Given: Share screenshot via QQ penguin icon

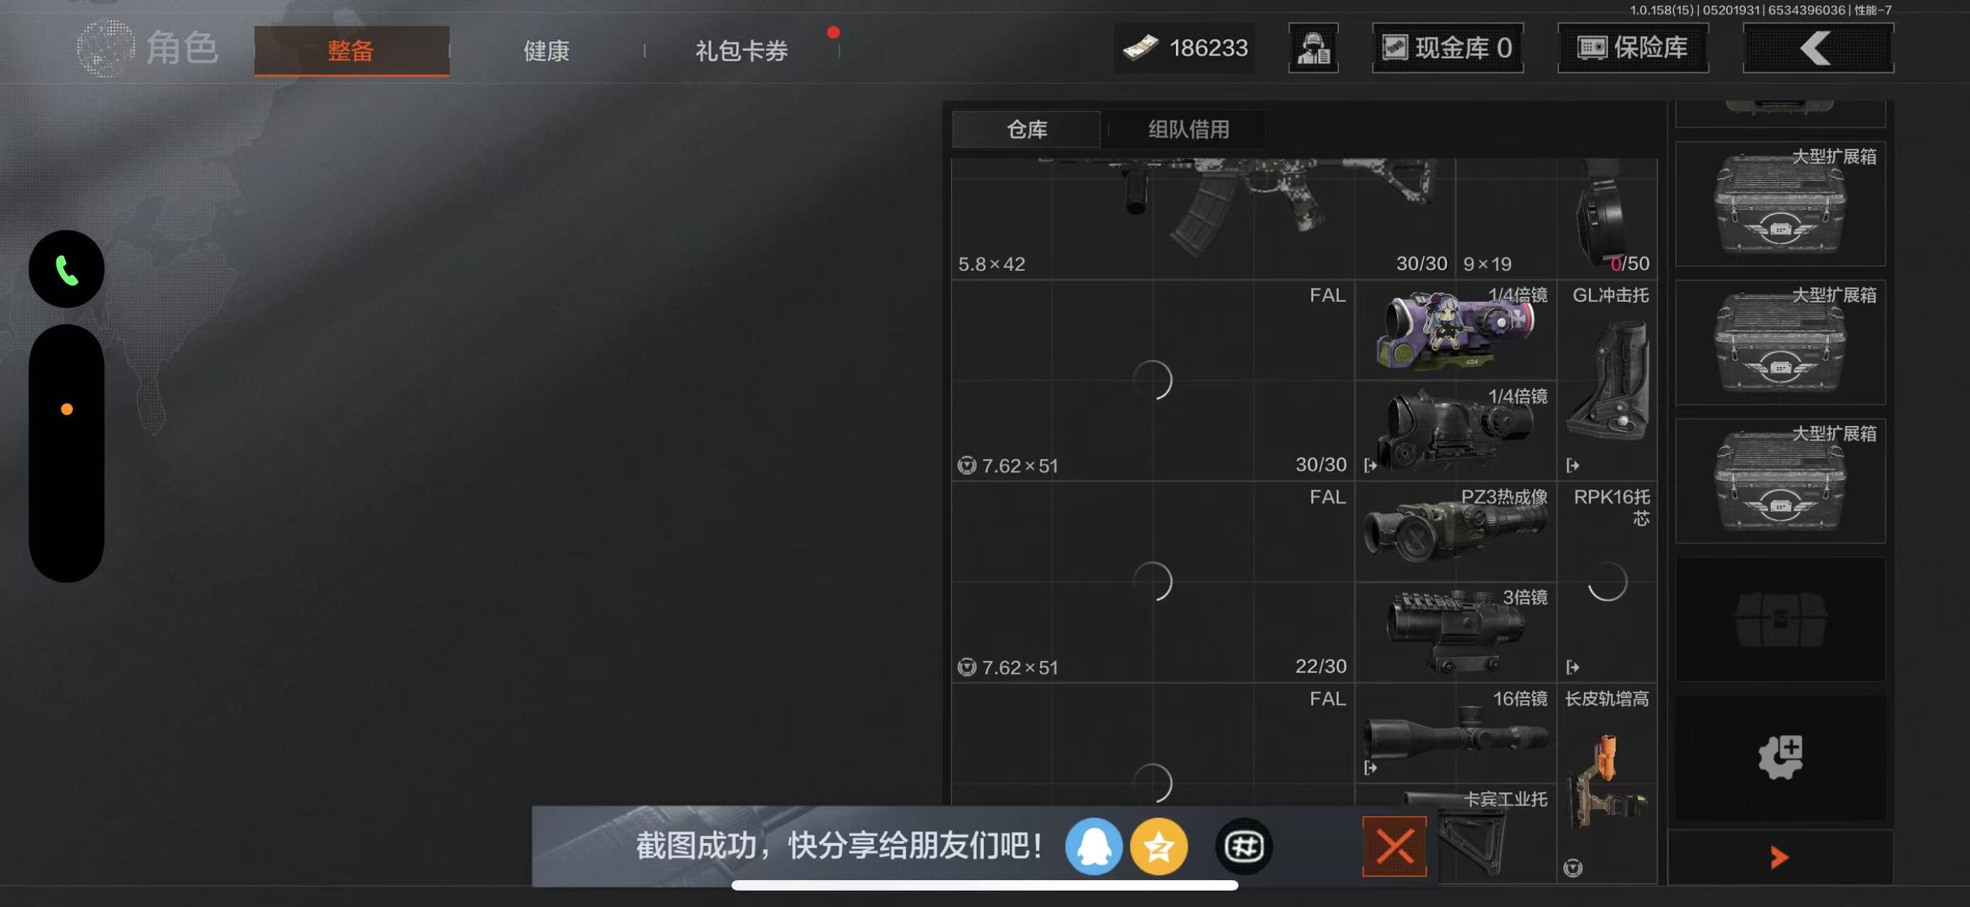Looking at the screenshot, I should [1094, 846].
